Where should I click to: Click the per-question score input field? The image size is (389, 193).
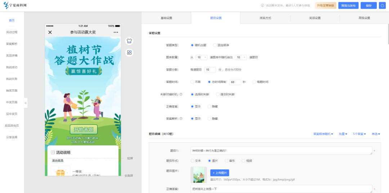[210, 70]
